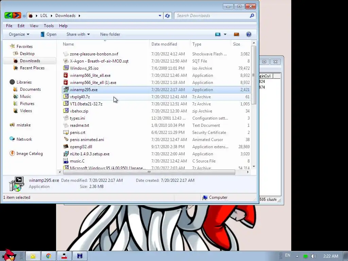Click the EN language indicator
This screenshot has height=261, width=348.
[288, 255]
